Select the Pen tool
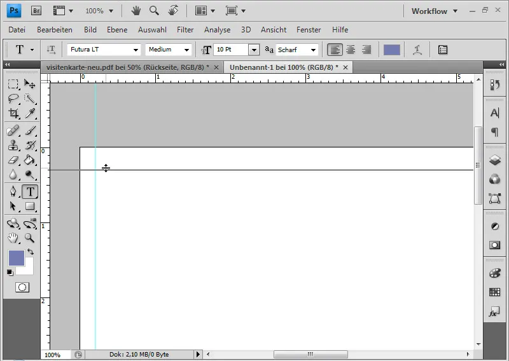The image size is (509, 361). [x=13, y=191]
